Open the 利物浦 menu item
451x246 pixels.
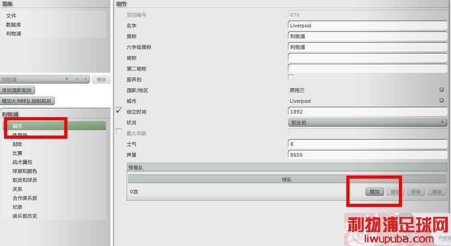pos(13,34)
